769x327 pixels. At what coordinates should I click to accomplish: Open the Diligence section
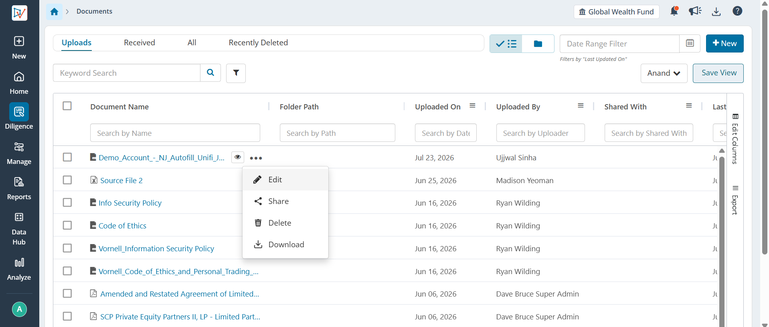[19, 117]
